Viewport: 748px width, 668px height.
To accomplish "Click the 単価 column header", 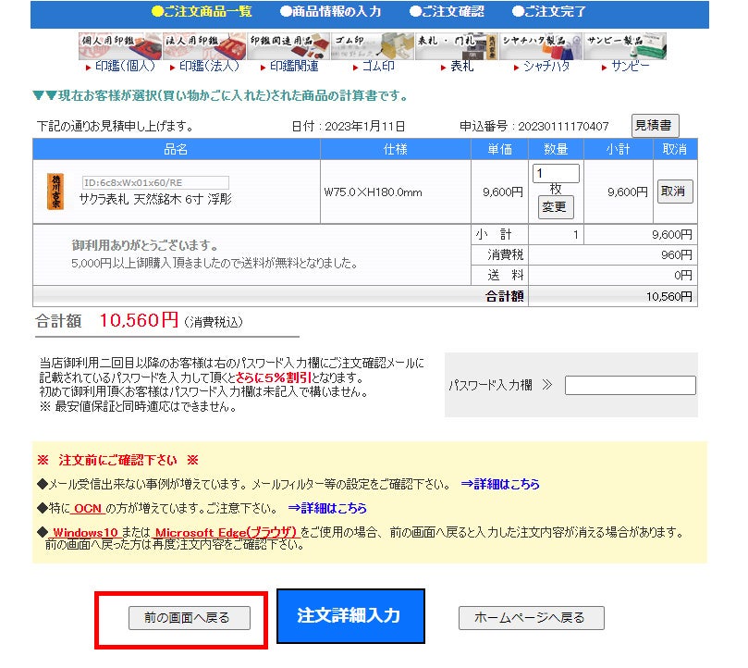I will pos(499,150).
